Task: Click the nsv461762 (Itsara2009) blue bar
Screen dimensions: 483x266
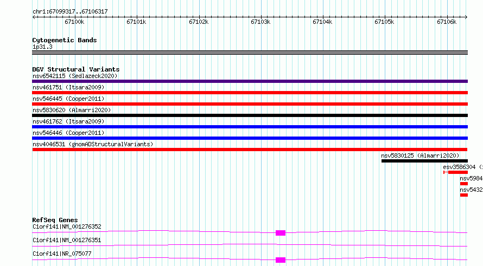Action: click(x=250, y=127)
